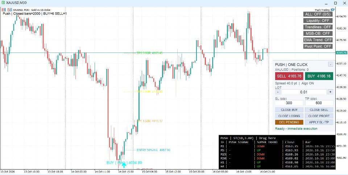Click the M15 close value 4168.26
Screen dimensions: 348x175
292,154
